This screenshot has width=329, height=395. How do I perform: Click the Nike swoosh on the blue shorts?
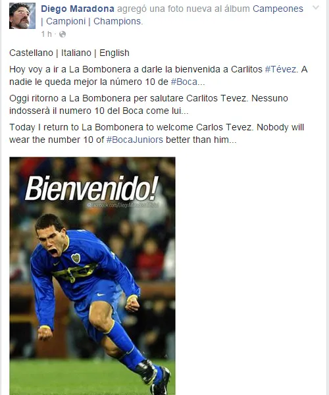[x=101, y=294]
